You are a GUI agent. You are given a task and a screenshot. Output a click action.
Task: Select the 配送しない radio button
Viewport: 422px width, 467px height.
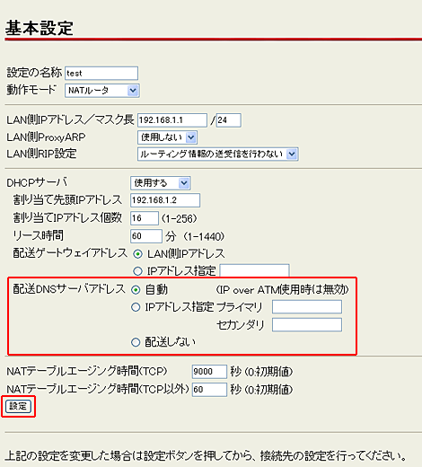pos(136,342)
